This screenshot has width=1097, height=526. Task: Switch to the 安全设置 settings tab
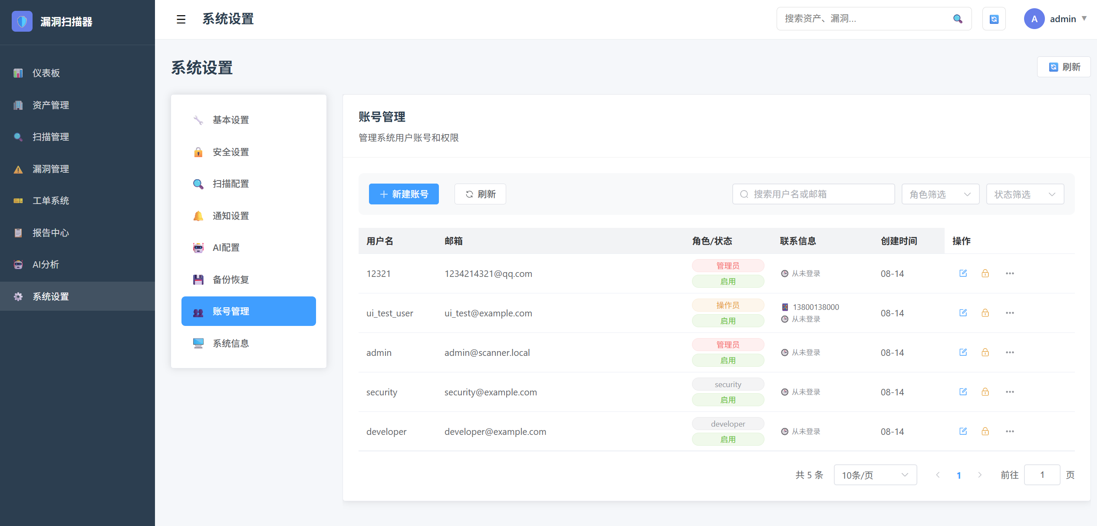pyautogui.click(x=231, y=152)
